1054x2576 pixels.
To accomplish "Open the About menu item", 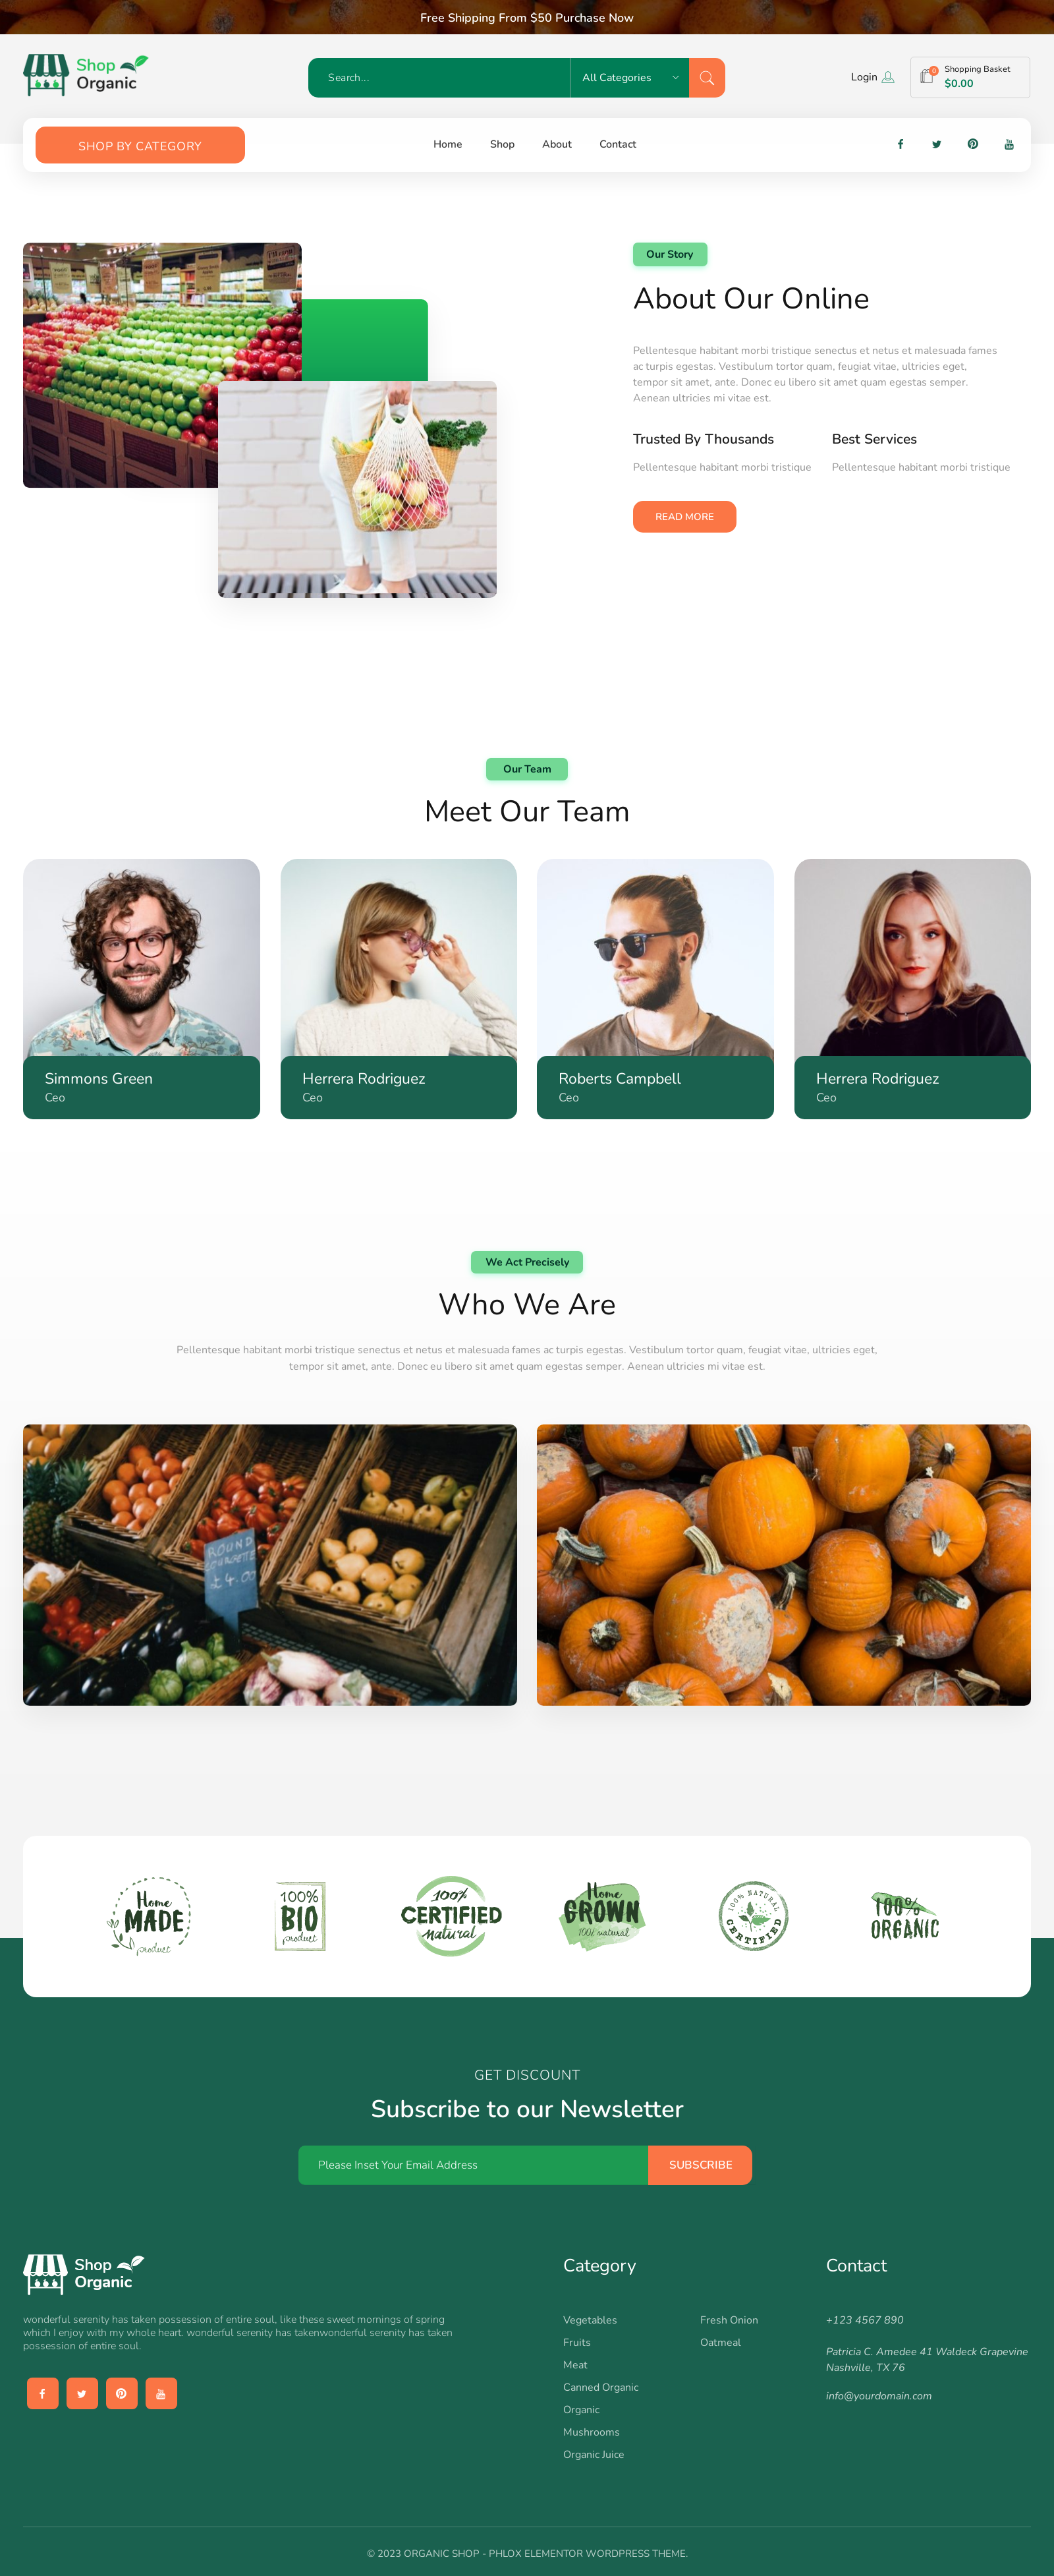I will click(557, 144).
